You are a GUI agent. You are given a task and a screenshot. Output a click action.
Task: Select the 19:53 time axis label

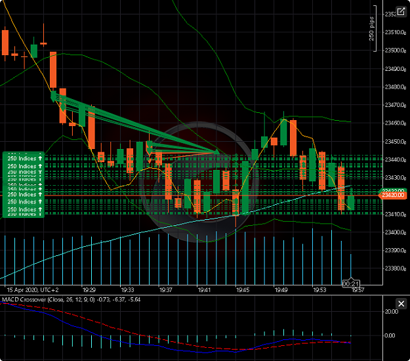pos(319,290)
